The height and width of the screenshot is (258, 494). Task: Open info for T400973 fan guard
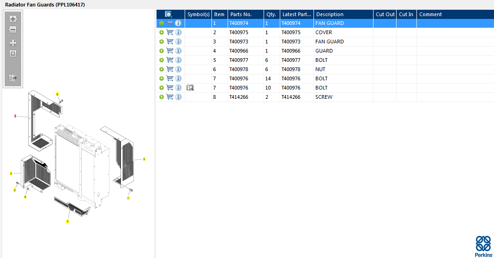tap(178, 42)
